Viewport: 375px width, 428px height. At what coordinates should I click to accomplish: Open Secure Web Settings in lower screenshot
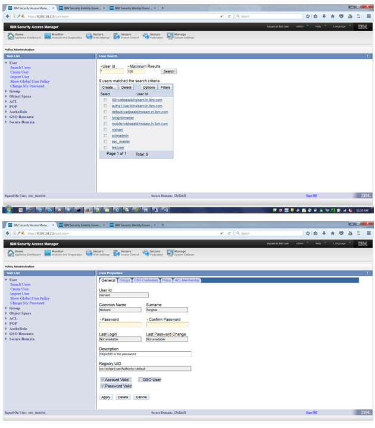point(98,253)
